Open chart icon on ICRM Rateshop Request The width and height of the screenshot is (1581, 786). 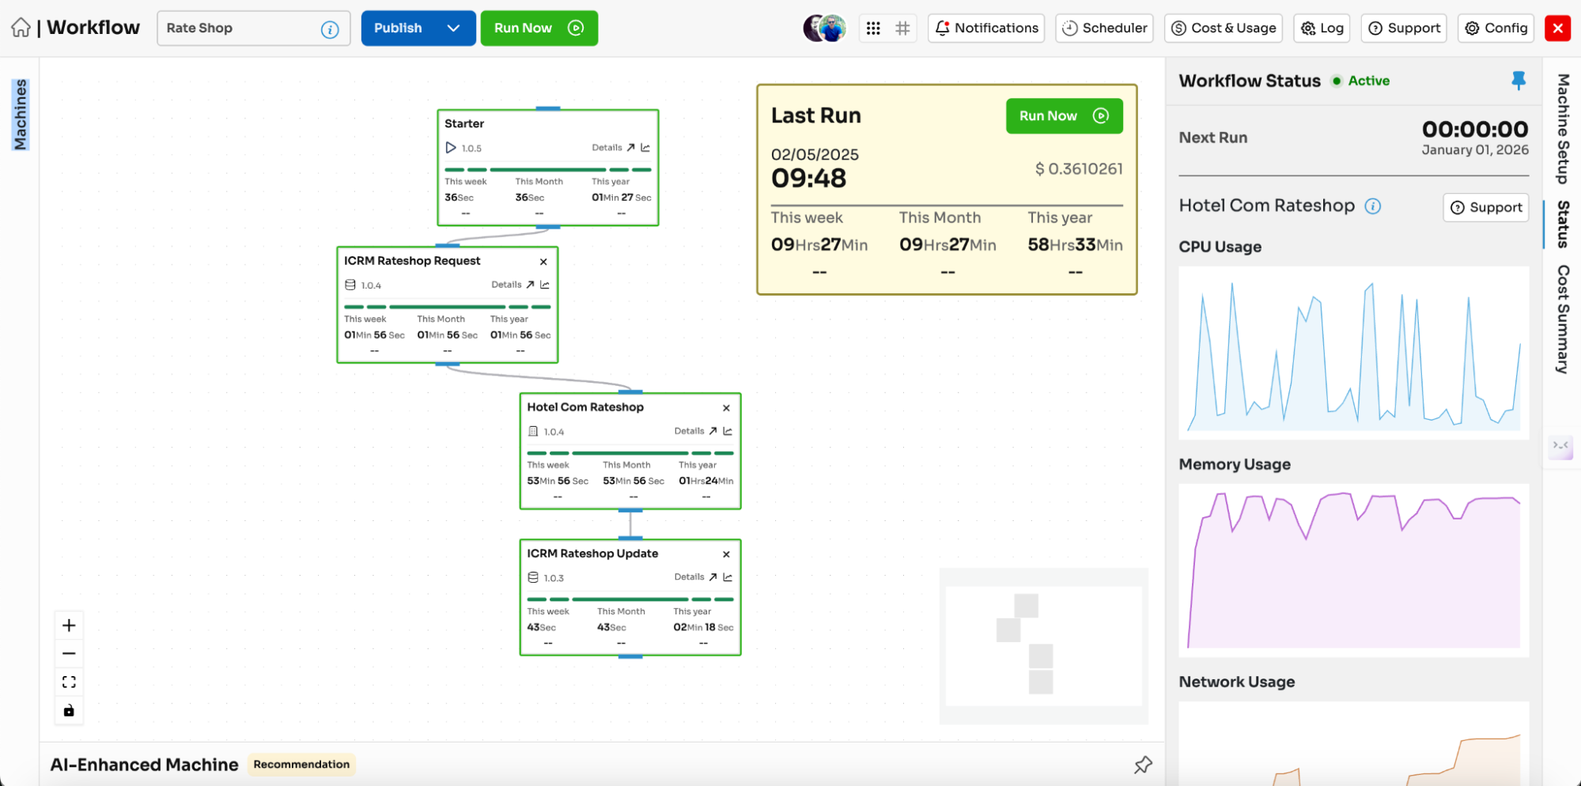[545, 285]
